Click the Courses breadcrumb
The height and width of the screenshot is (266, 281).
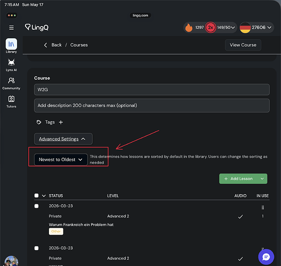(79, 45)
